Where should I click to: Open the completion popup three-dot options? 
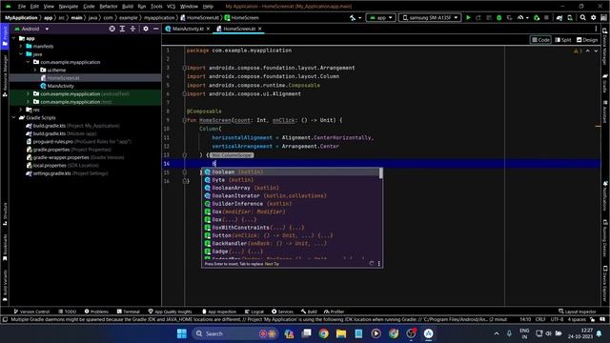click(x=379, y=264)
